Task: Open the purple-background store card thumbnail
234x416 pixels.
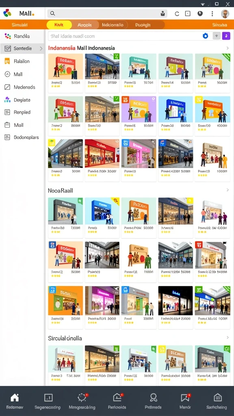Action: [139, 109]
